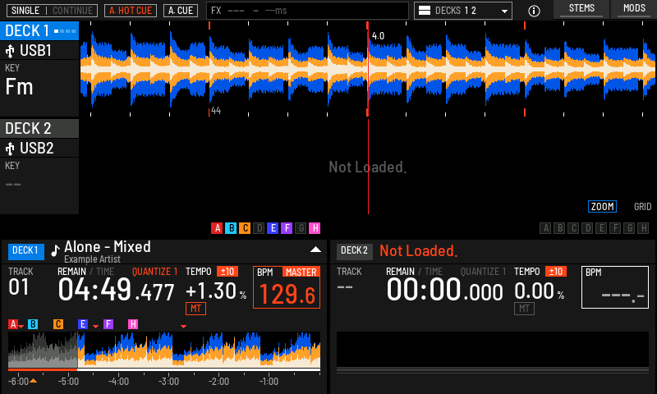This screenshot has width=657, height=394.
Task: Jump to hot cue C marker on overview
Action: click(58, 324)
